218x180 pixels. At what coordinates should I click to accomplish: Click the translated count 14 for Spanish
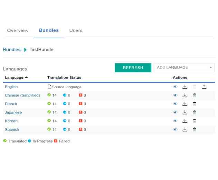[x=54, y=130]
